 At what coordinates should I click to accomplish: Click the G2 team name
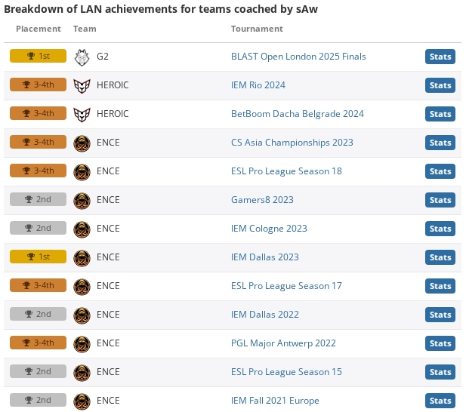[x=103, y=57]
